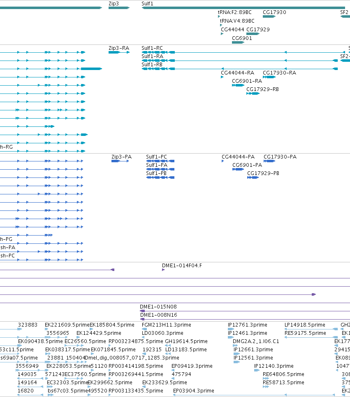Click the EK299662.5prime EST label
The height and width of the screenshot is (397, 350).
[110, 382]
